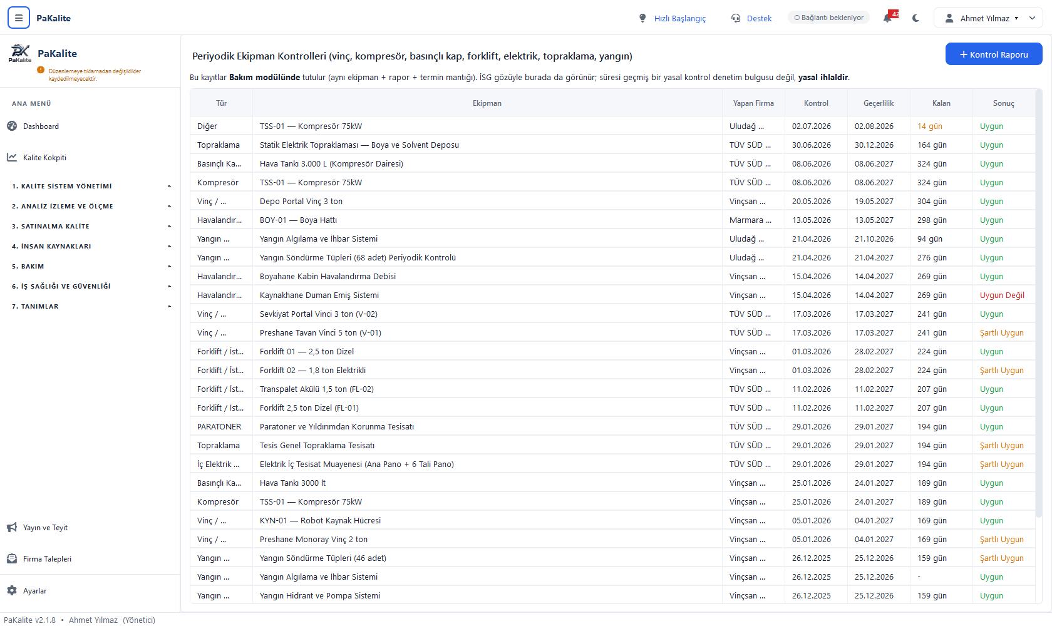Click the table vertical scrollbar

coord(1039,304)
